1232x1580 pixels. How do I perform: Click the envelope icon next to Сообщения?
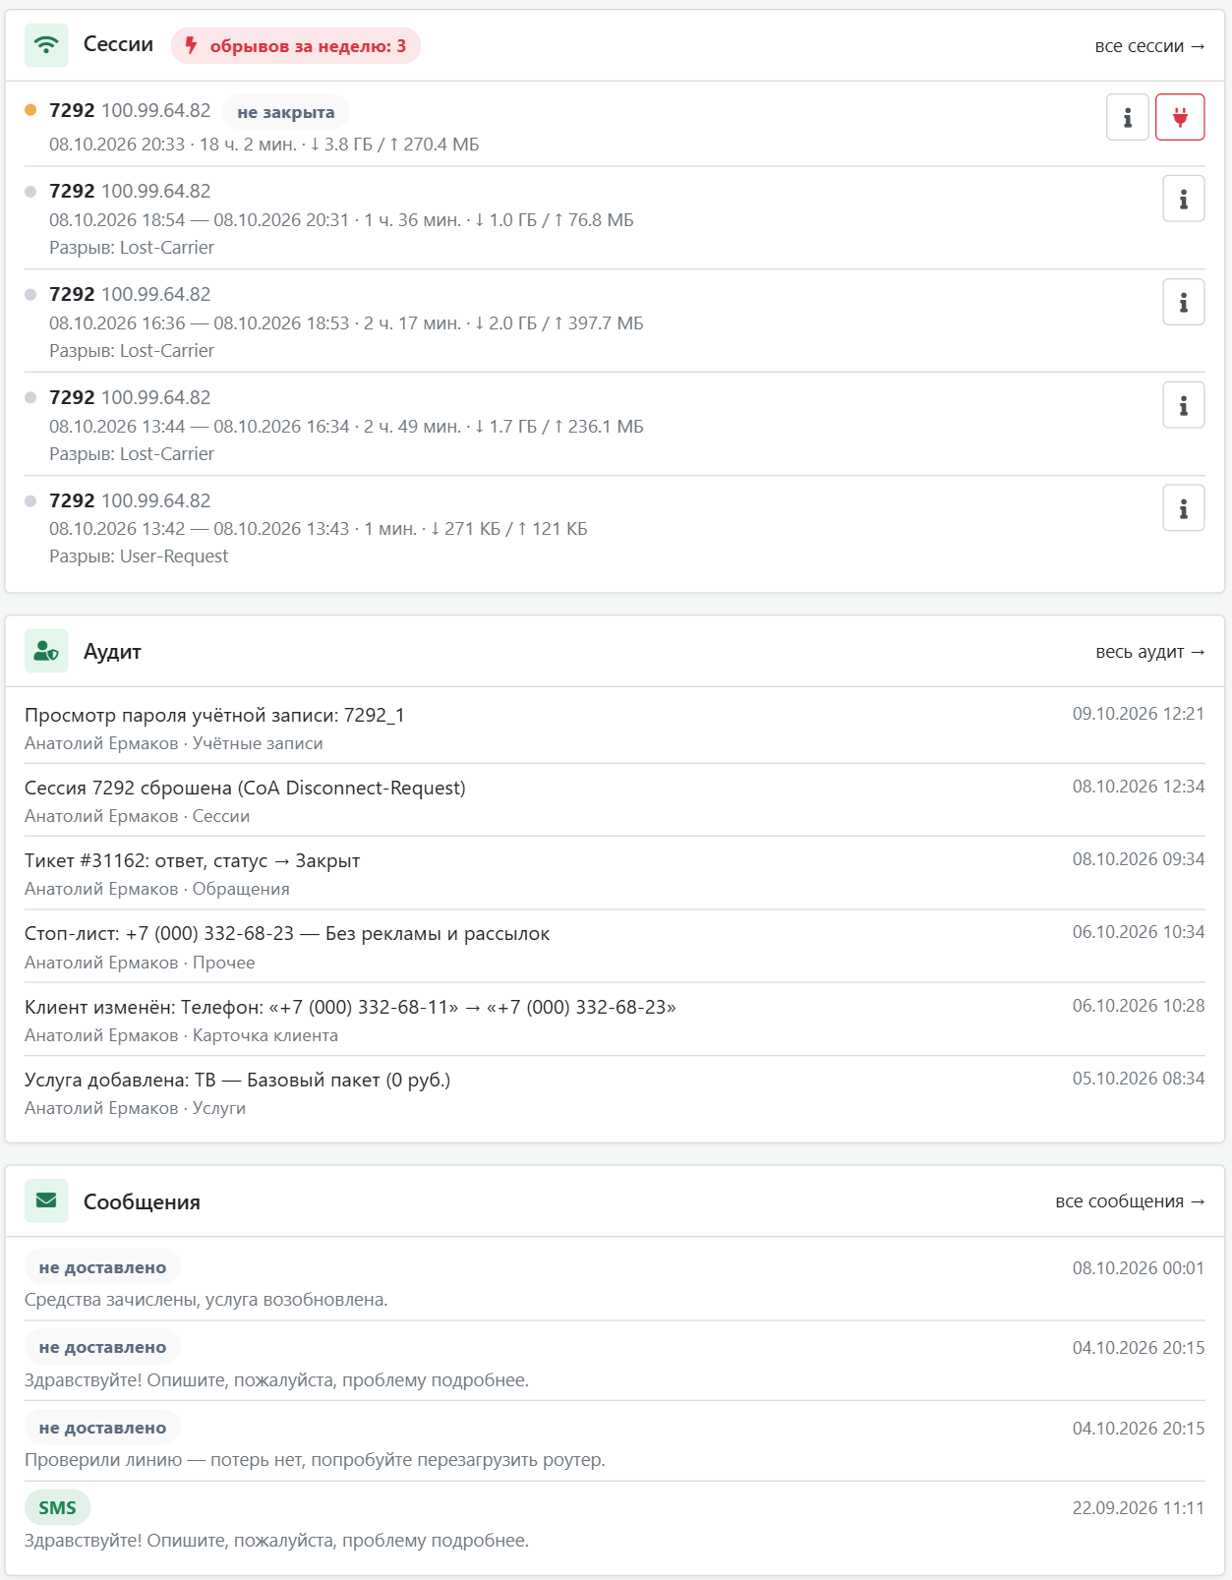(46, 1200)
